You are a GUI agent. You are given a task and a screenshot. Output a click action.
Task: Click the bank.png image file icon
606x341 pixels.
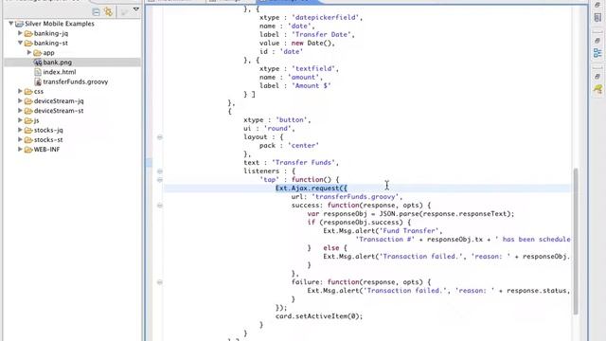[x=38, y=63]
